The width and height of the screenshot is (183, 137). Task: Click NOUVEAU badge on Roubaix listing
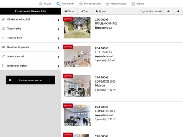pyautogui.click(x=68, y=19)
